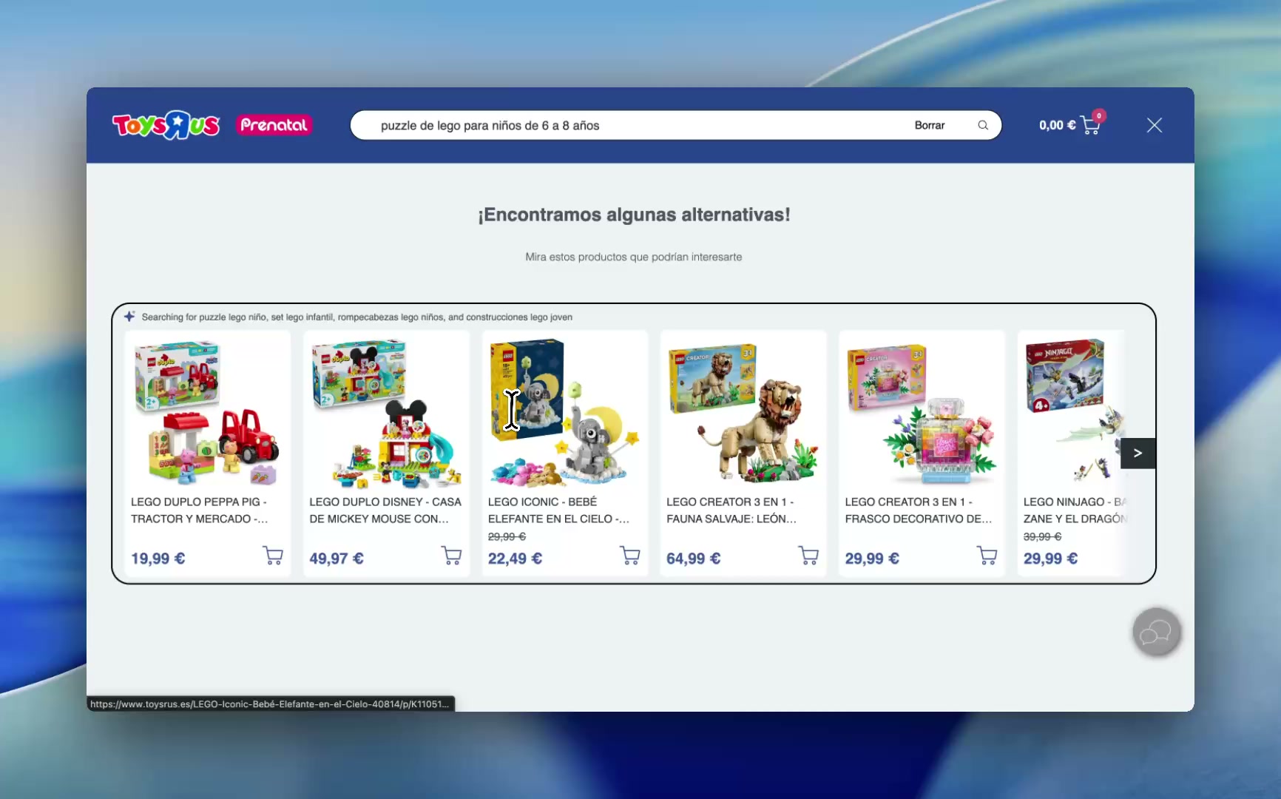Open LEGO CREATOR FAUNA SALVAJE LEÓN title
The image size is (1281, 799).
point(731,510)
